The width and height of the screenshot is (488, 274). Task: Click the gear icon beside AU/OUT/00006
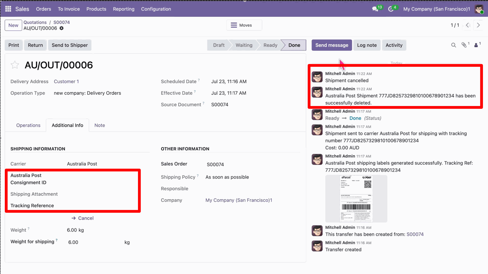62,28
